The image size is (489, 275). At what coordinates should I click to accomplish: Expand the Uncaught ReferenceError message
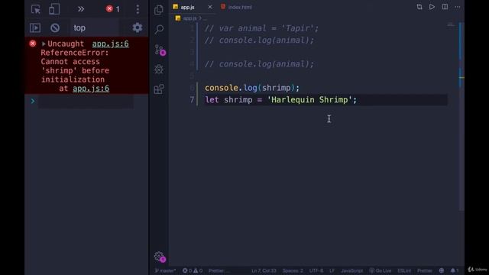click(44, 44)
